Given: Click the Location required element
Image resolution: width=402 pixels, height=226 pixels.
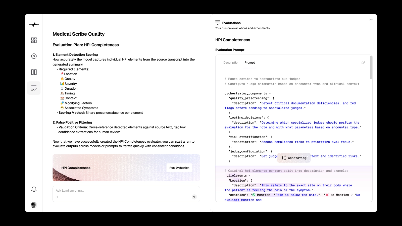Looking at the screenshot, I should click(69, 74).
